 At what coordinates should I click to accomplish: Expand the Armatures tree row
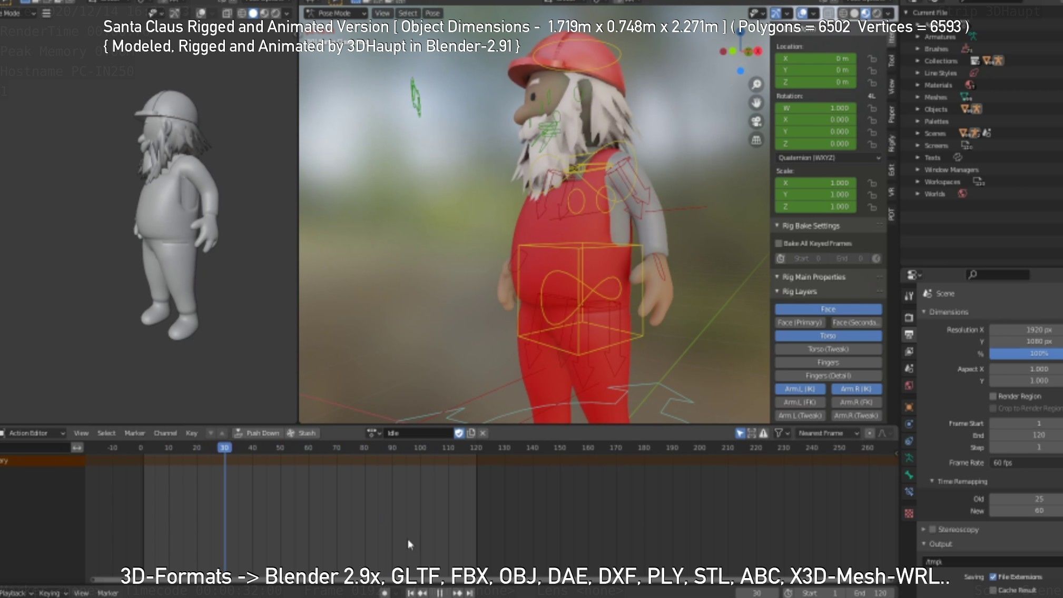click(918, 37)
